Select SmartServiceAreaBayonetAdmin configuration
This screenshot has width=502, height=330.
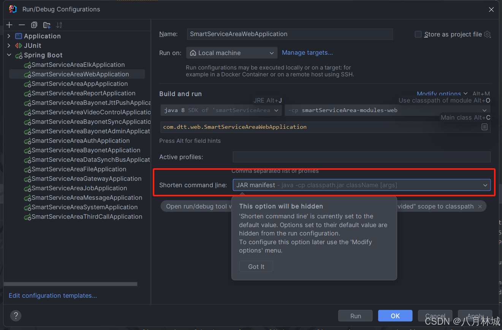click(87, 131)
